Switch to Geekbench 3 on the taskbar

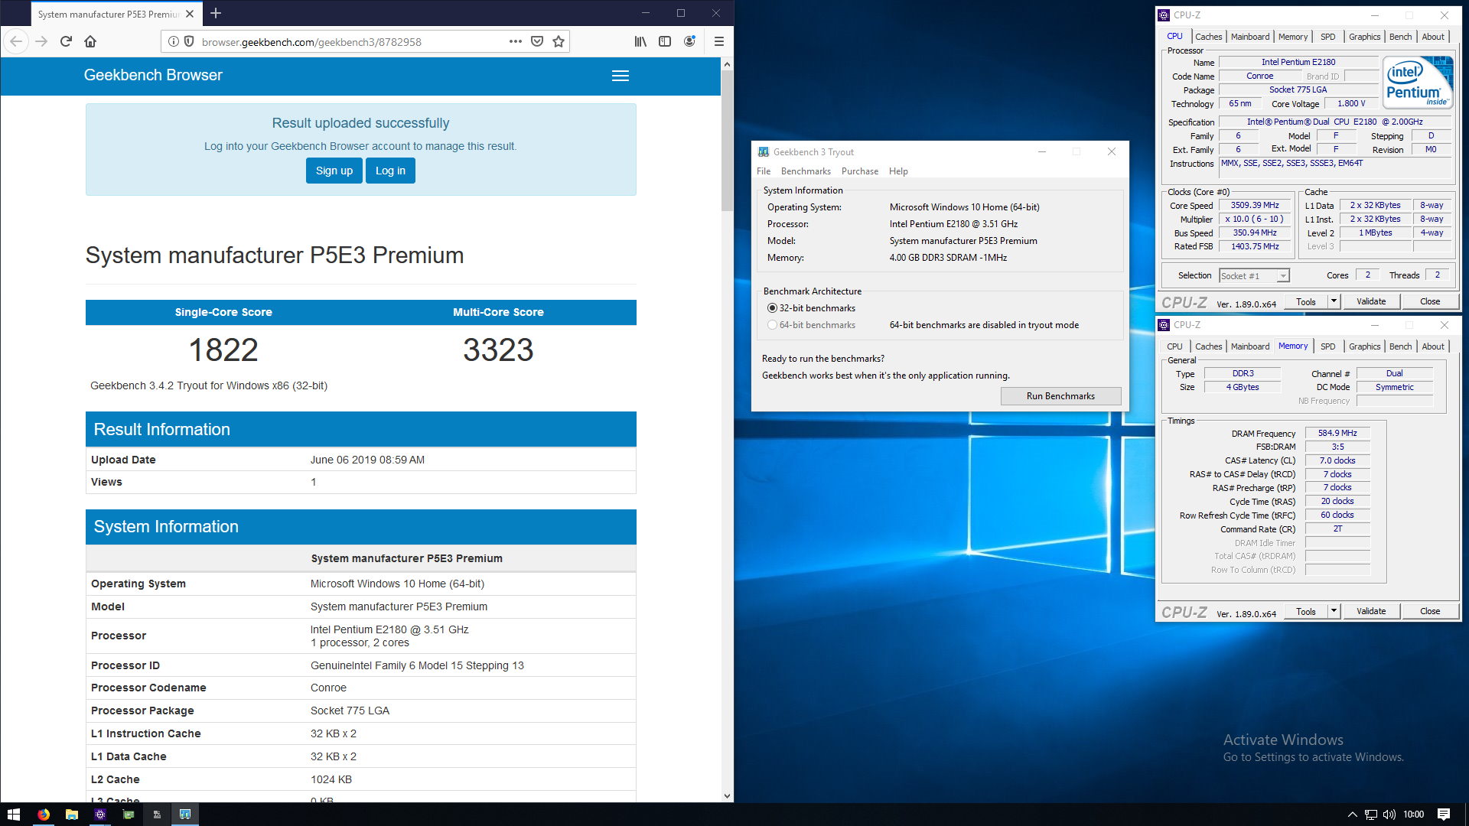pos(185,815)
